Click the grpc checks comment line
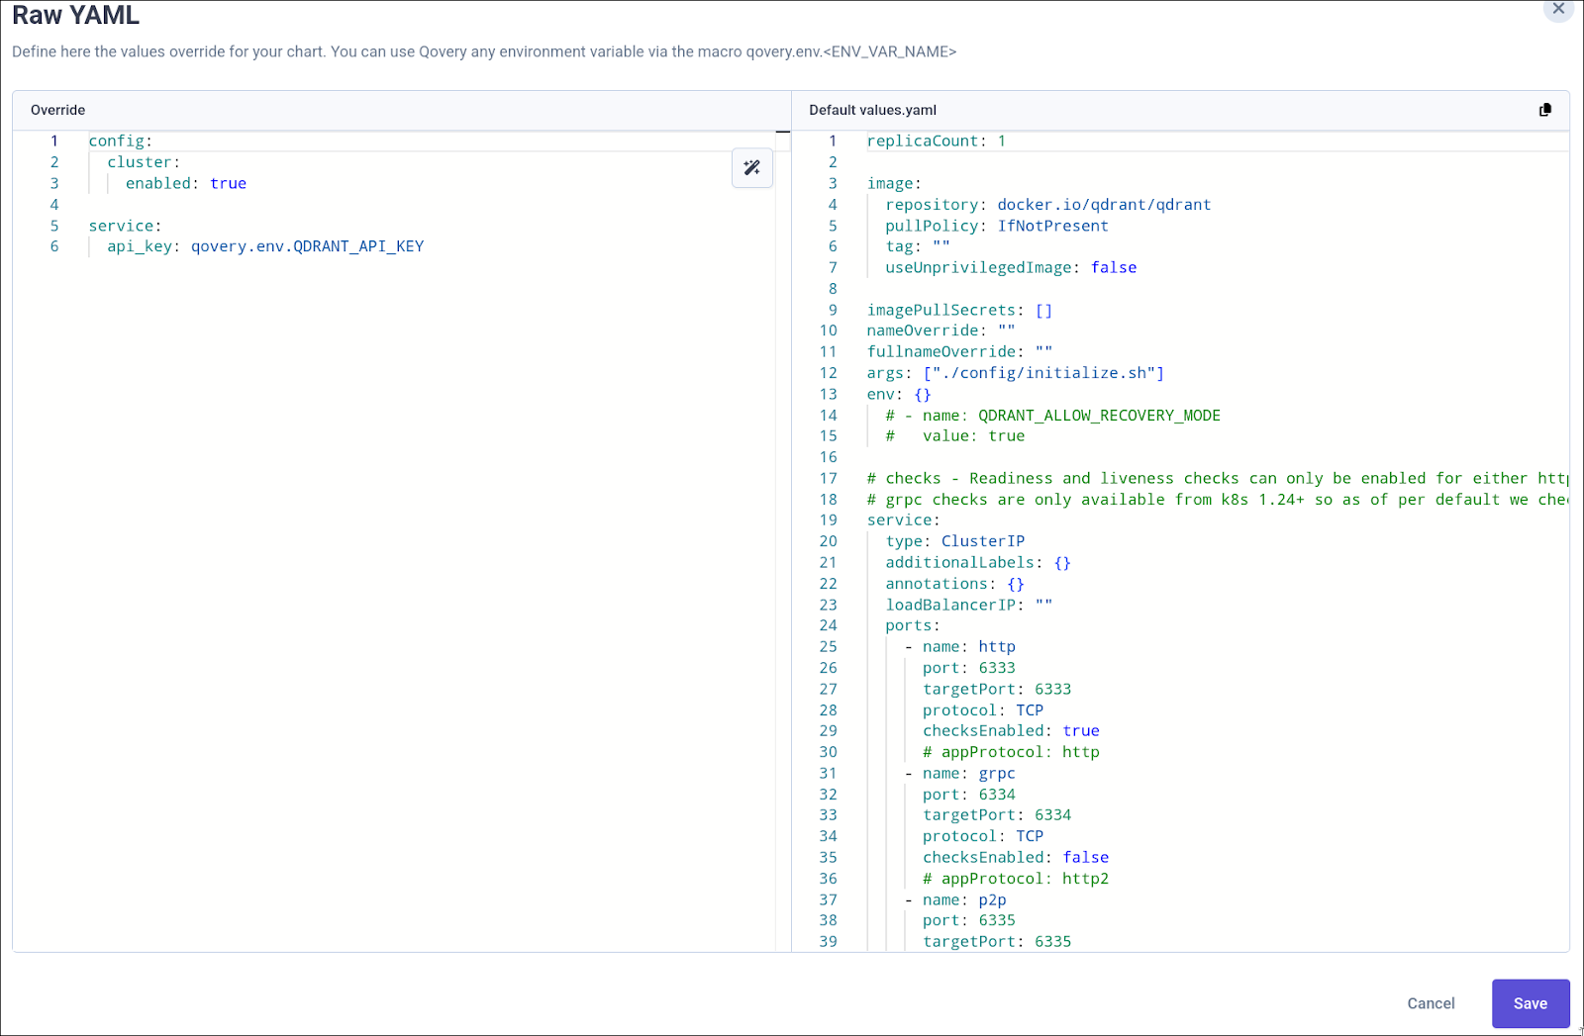 coord(1218,500)
